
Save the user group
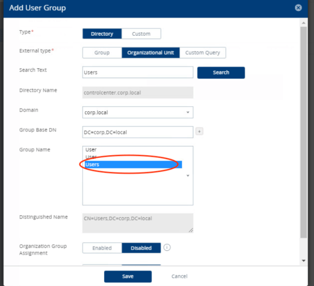point(128,276)
